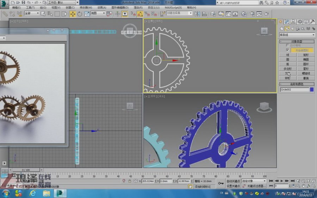Screen dimensions: 317x198
Task: Open the Material Editor
Action: pos(244,14)
